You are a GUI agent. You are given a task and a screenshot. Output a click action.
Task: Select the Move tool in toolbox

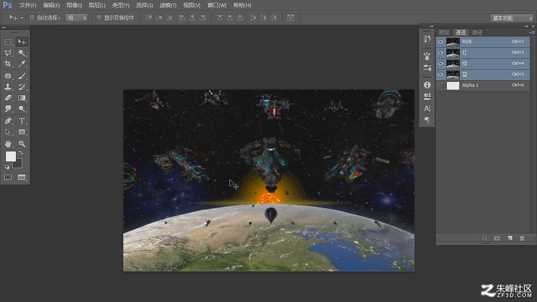[x=22, y=42]
